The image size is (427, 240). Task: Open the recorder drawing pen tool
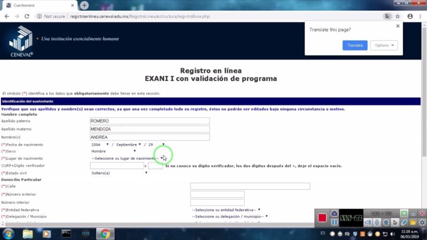(404, 223)
